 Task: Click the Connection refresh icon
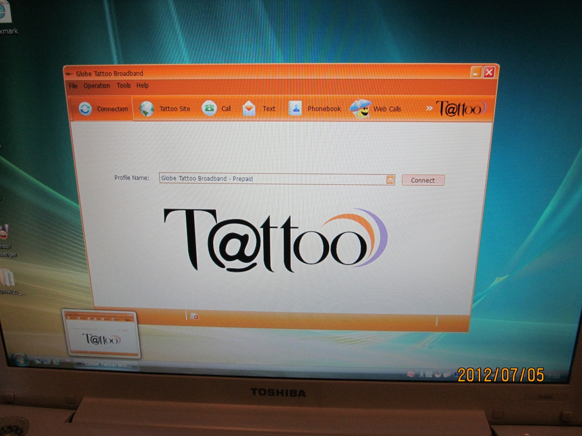[x=85, y=109]
